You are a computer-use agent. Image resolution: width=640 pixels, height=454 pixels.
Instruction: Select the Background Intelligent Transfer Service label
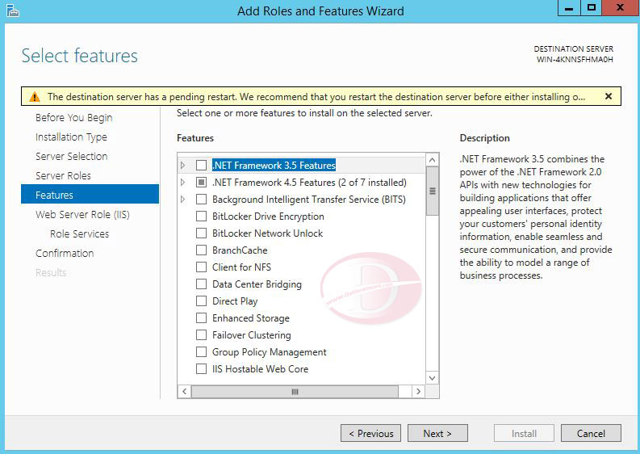309,200
